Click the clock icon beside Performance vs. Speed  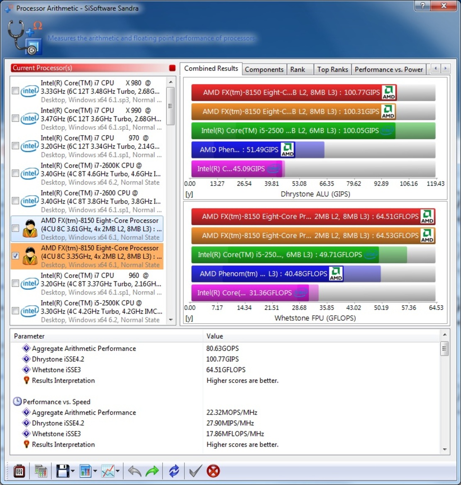pyautogui.click(x=17, y=402)
